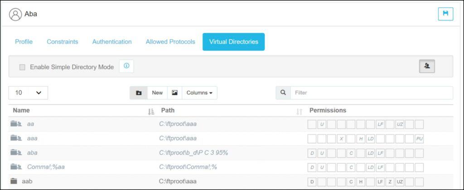The height and width of the screenshot is (190, 464).
Task: Click the save disk icon
Action: pos(445,14)
